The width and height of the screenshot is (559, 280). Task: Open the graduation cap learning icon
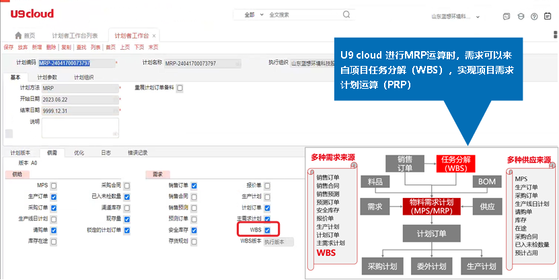521,16
